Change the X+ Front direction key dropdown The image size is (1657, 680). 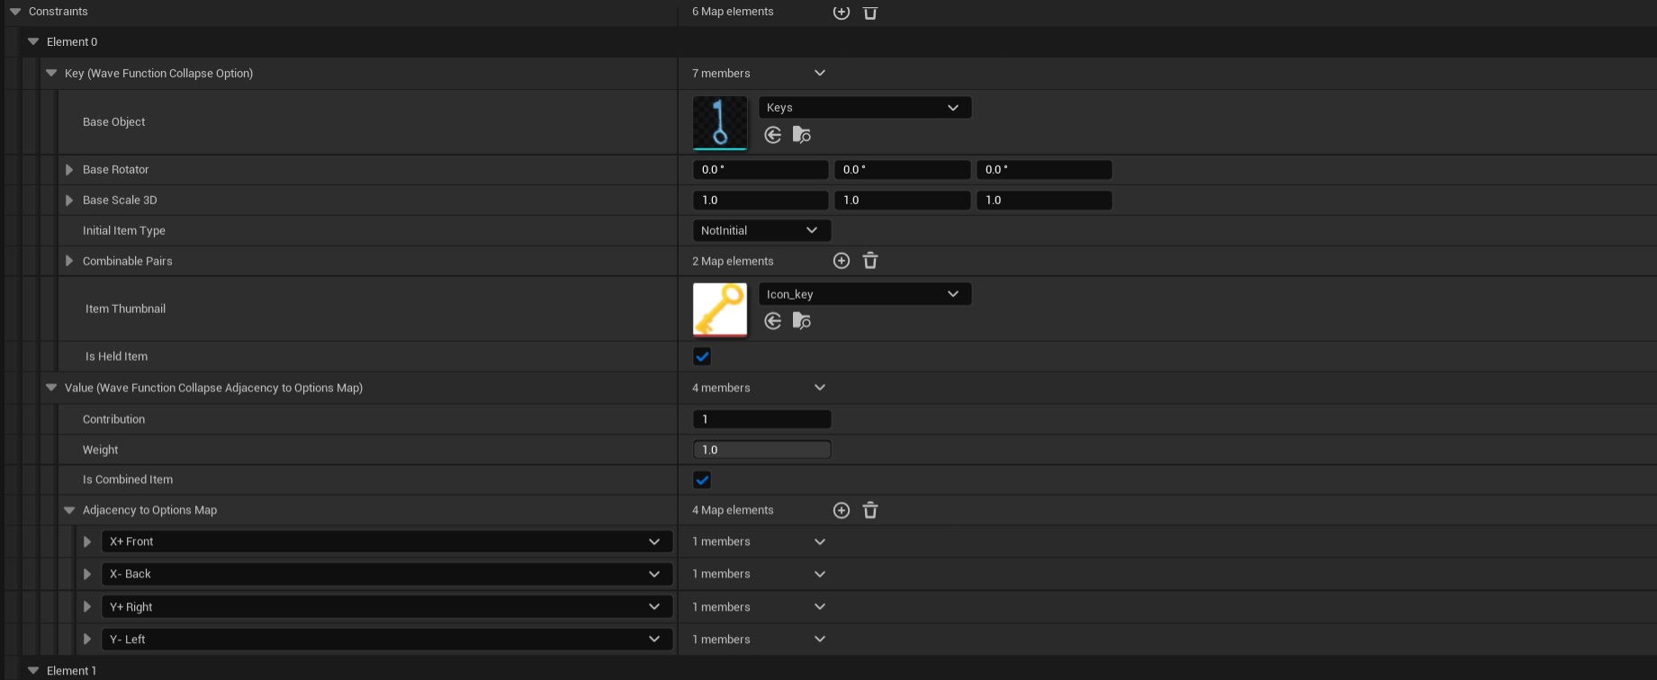[387, 541]
